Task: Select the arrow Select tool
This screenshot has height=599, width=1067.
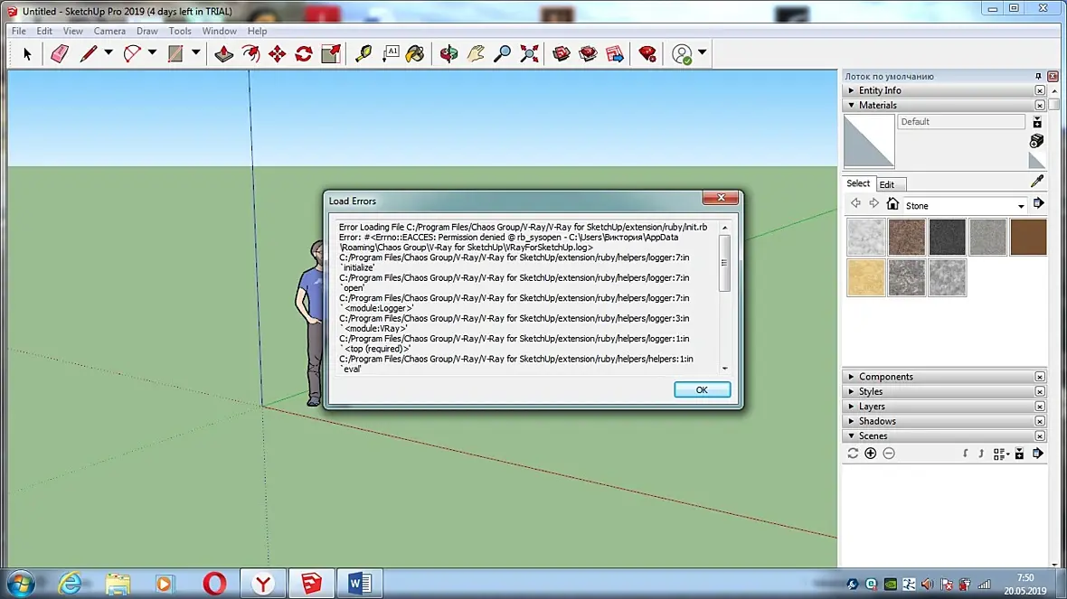Action: tap(27, 53)
